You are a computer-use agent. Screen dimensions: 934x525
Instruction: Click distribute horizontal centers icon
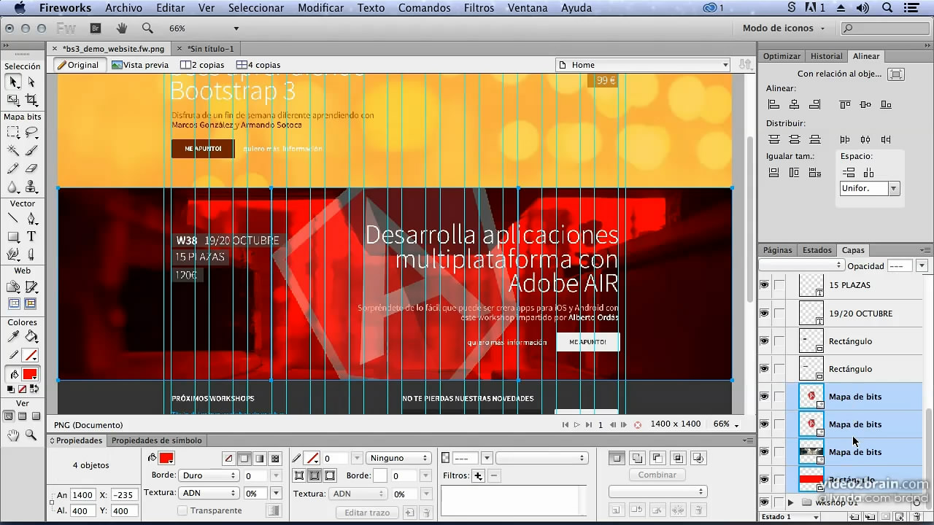pyautogui.click(x=865, y=139)
